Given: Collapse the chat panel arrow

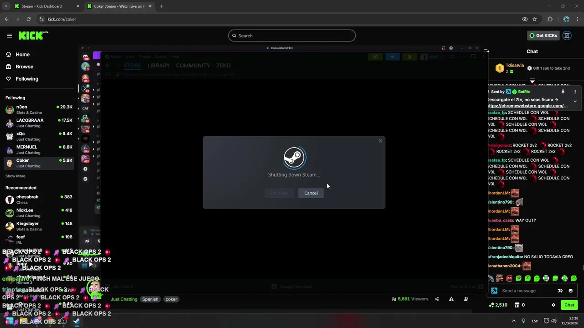Looking at the screenshot, I should click(486, 51).
